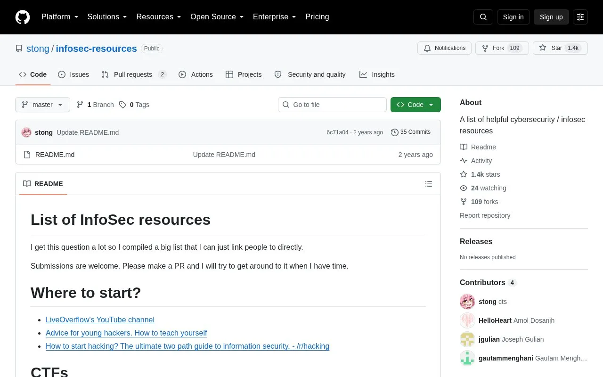Fork the infosec-resources repository
Image resolution: width=603 pixels, height=377 pixels.
coord(502,48)
